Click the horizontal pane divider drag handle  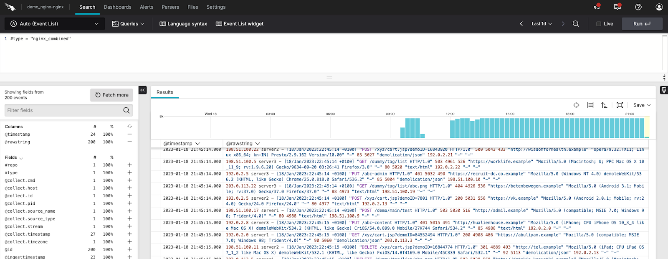(329, 78)
